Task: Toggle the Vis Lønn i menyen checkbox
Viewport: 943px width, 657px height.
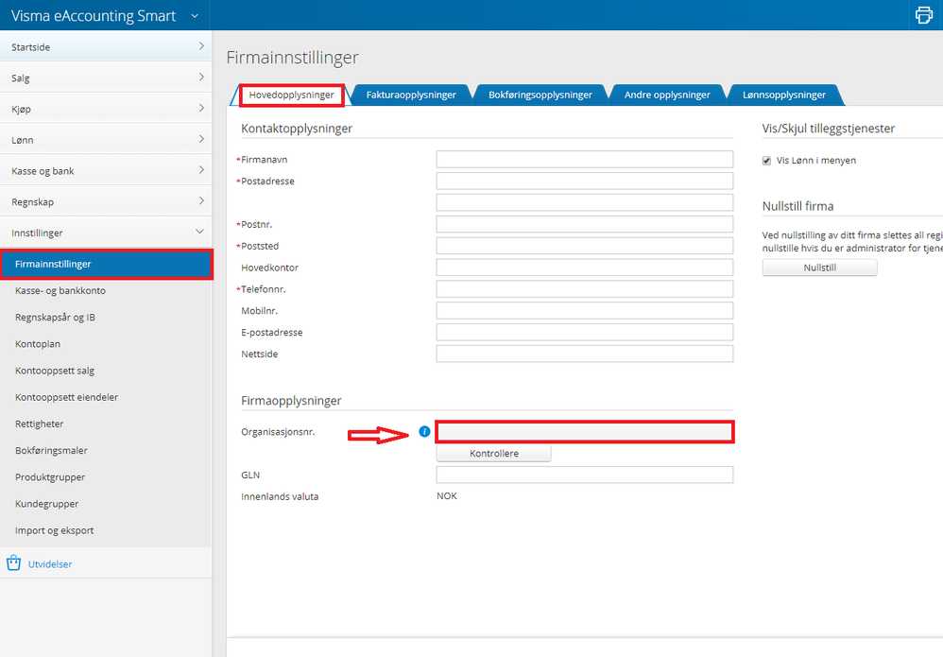Action: click(766, 161)
